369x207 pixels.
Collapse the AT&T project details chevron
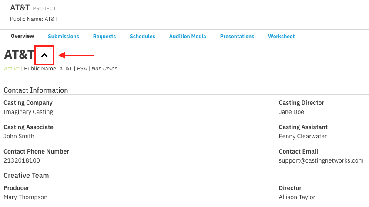click(44, 55)
